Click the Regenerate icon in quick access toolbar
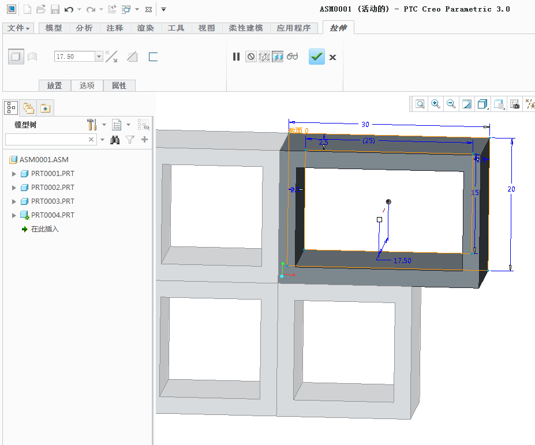The image size is (535, 445). pos(112,9)
